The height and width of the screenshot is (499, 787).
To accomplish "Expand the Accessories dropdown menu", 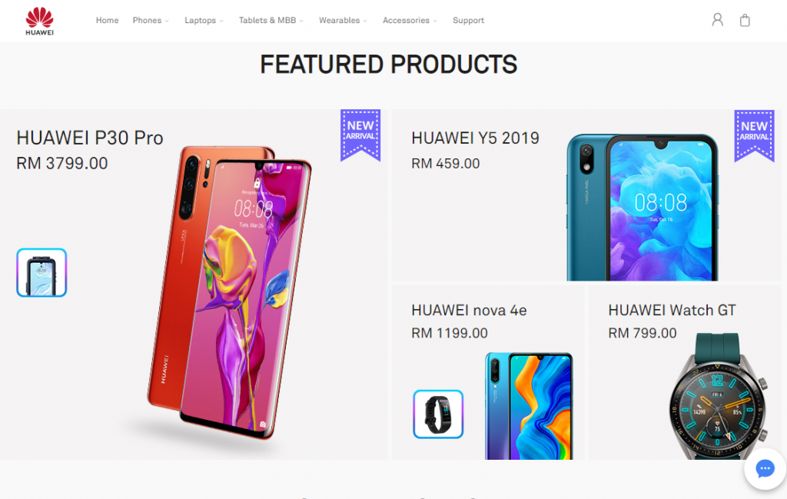I will 410,21.
